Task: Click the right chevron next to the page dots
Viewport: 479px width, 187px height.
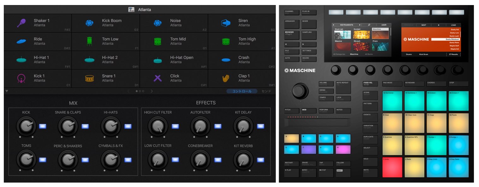Action: pos(151,91)
